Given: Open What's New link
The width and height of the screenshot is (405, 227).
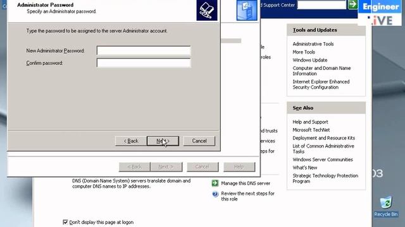Looking at the screenshot, I should coord(305,168).
